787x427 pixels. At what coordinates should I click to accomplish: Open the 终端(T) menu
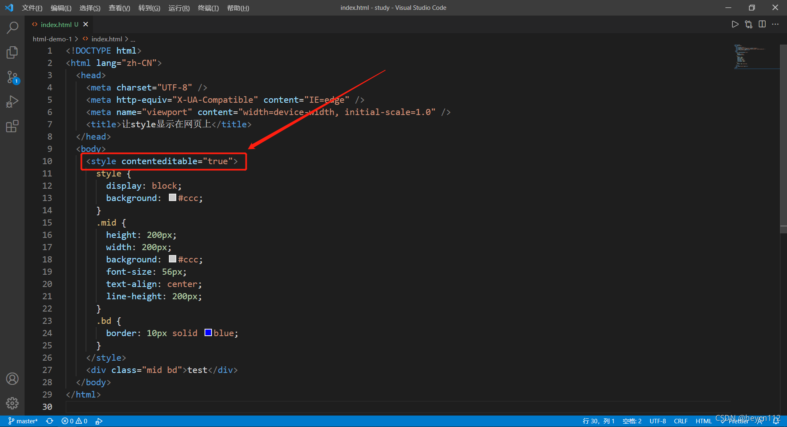(208, 8)
